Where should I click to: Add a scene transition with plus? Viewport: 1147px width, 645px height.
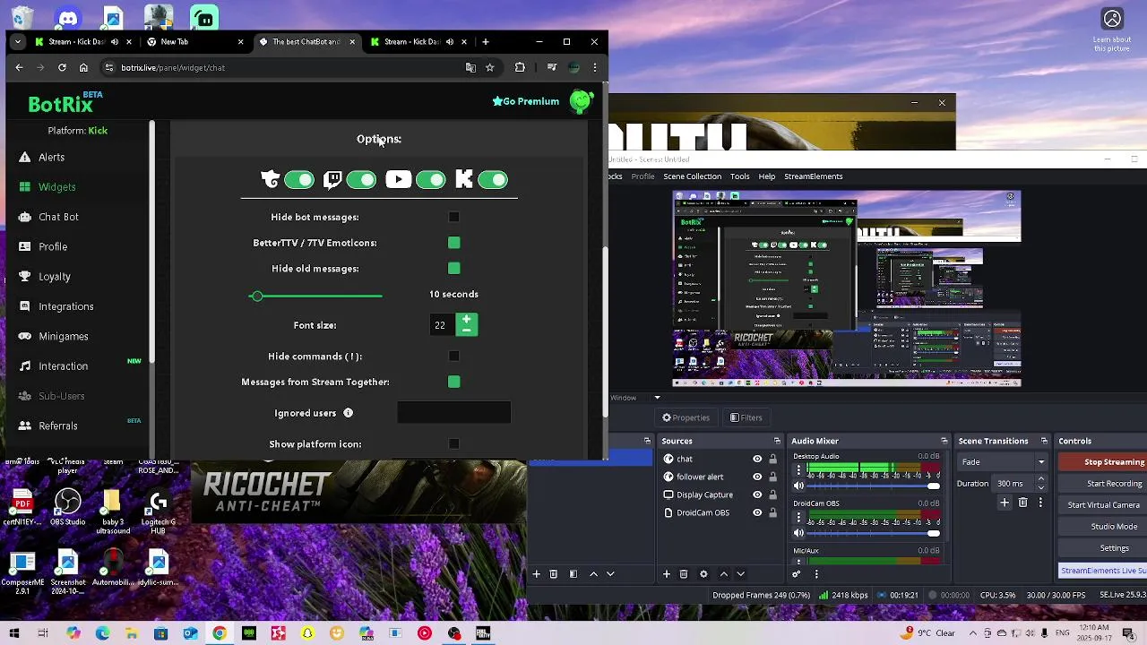pyautogui.click(x=1005, y=503)
